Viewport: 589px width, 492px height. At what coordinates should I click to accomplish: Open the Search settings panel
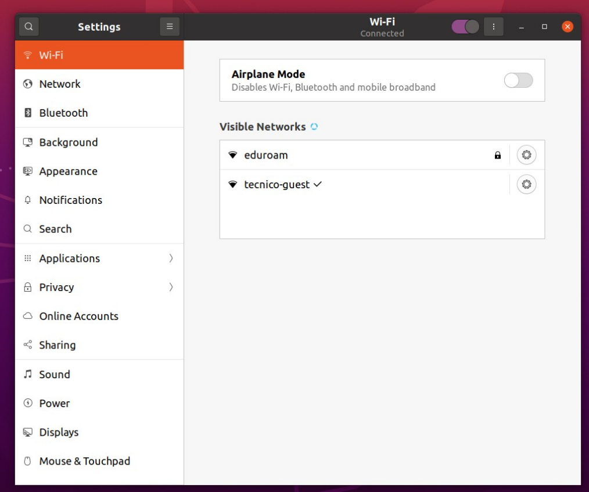99,229
